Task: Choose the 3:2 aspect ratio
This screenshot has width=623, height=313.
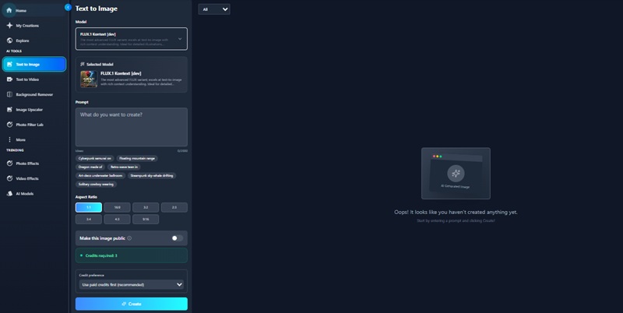Action: 146,207
